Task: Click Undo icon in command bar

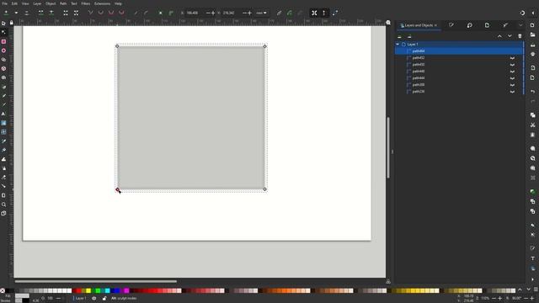Action: pyautogui.click(x=532, y=92)
